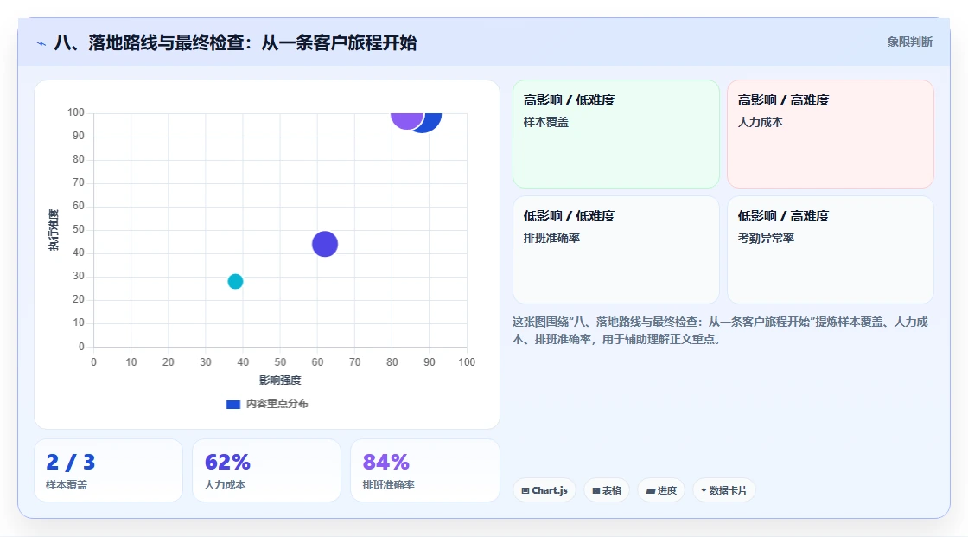Viewport: 968px width, 537px height.
Task: Click the 样本覆盖 text in green card
Action: point(545,122)
